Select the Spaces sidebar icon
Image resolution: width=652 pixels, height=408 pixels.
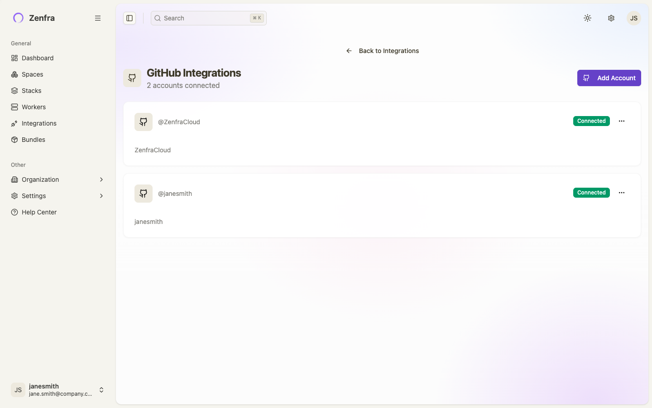tap(14, 74)
